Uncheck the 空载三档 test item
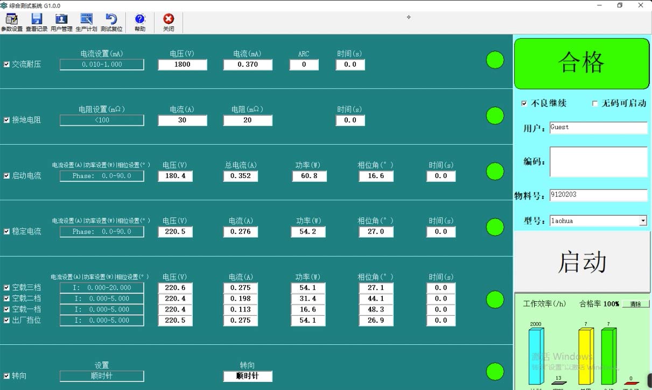The image size is (652, 390). (6, 287)
